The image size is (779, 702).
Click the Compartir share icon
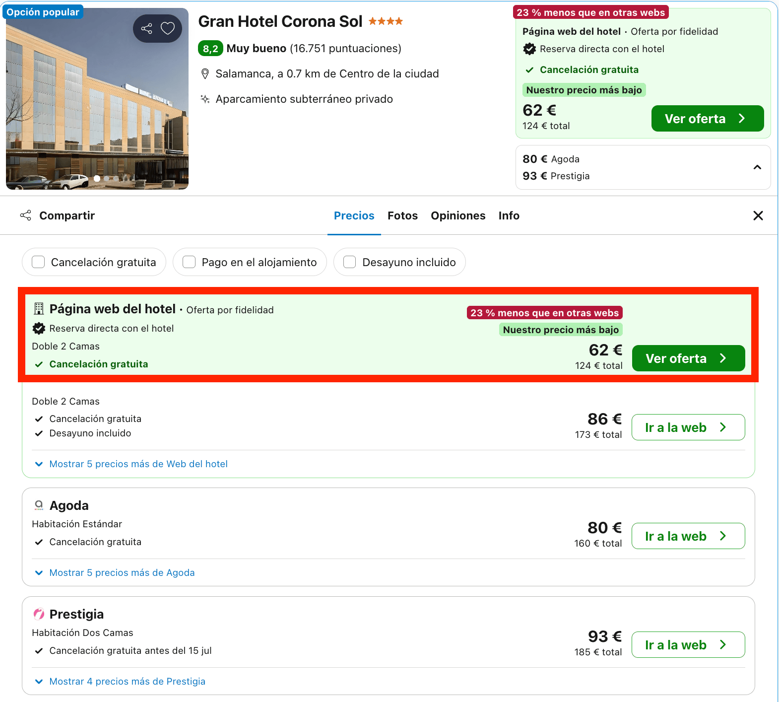click(26, 215)
